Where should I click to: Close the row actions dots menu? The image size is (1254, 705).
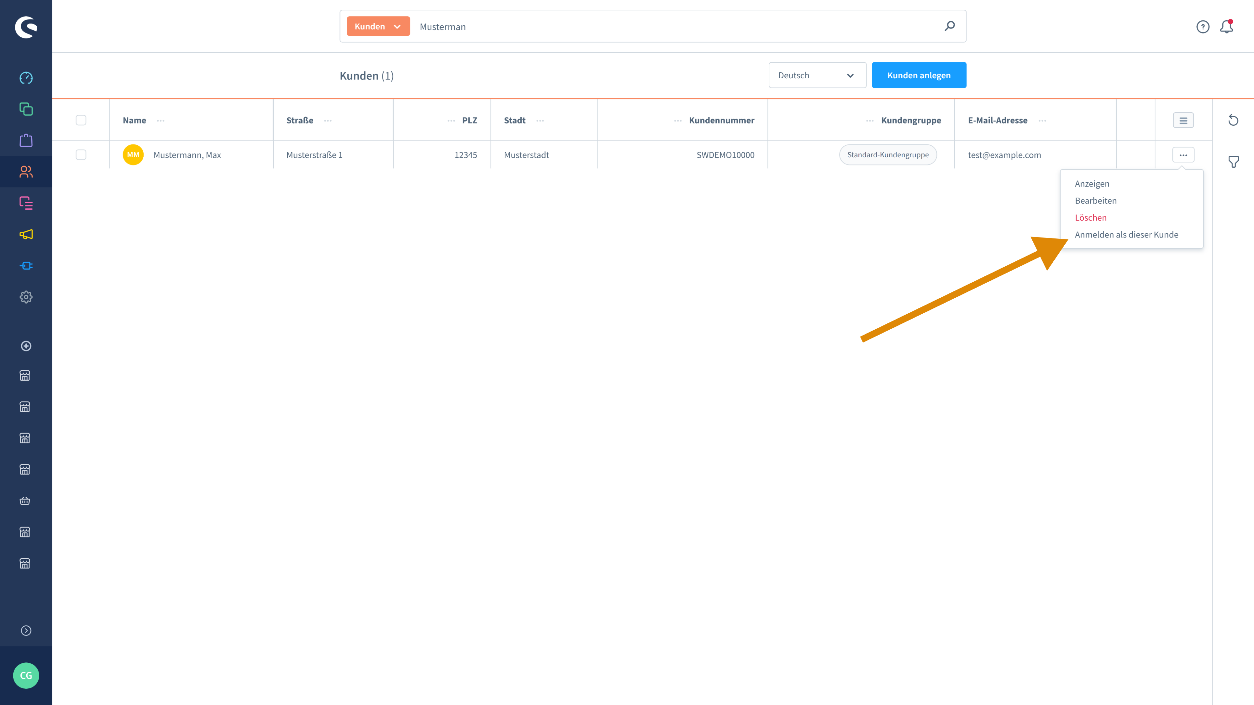(1183, 155)
